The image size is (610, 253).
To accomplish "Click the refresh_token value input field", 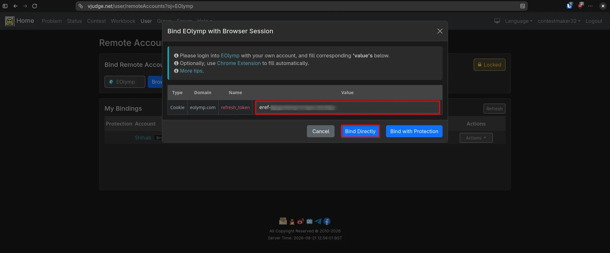I will click(x=348, y=107).
